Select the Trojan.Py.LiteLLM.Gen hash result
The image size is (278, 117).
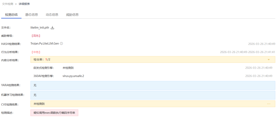tap(45, 44)
